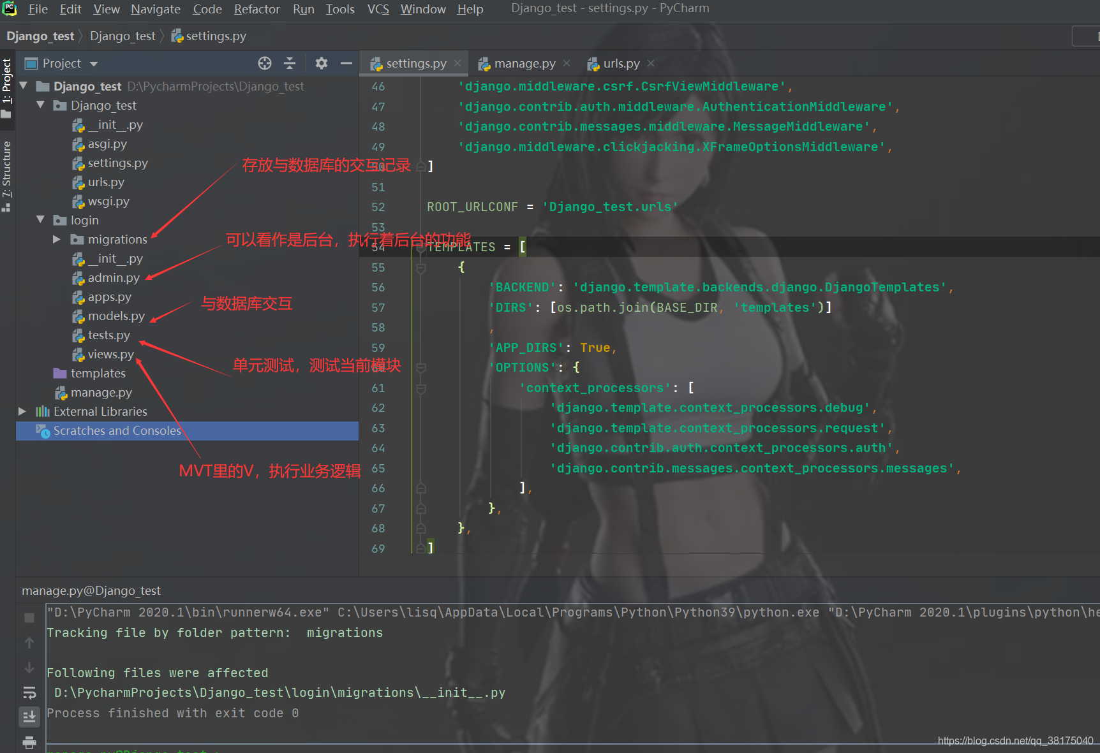The height and width of the screenshot is (753, 1100).
Task: Hide the Project tool window
Action: pyautogui.click(x=346, y=63)
